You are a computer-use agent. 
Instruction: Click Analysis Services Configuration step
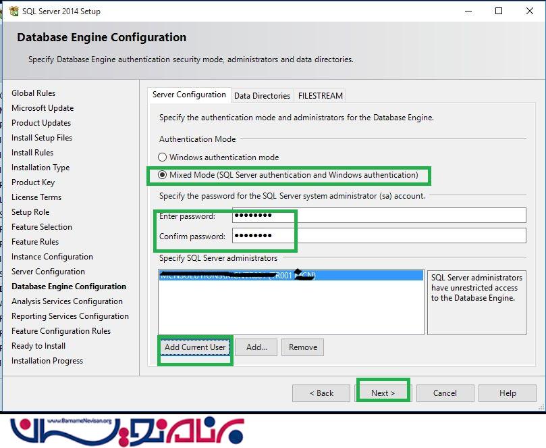(x=67, y=301)
